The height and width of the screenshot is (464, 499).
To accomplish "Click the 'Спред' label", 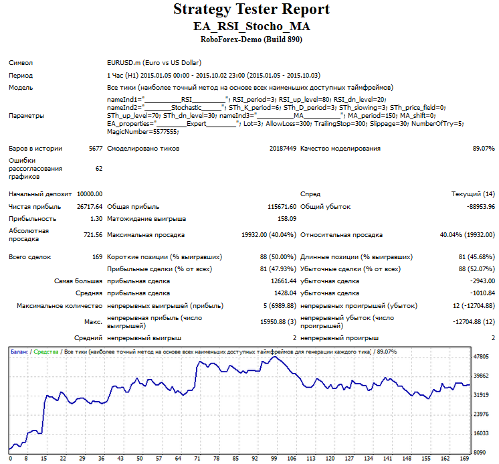I will click(x=310, y=194).
